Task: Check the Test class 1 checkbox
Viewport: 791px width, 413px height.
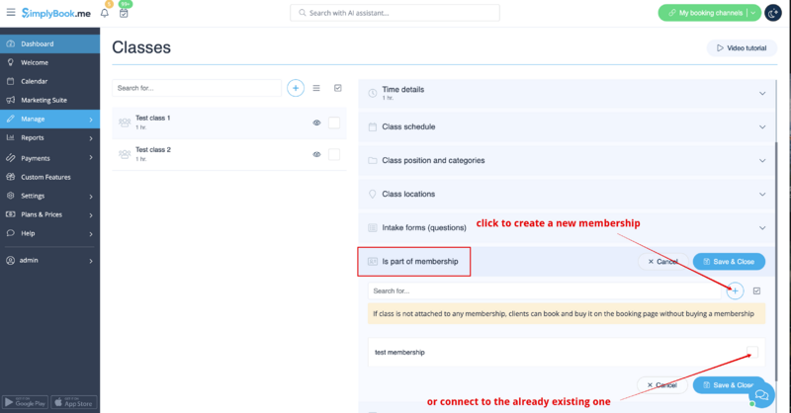Action: [x=334, y=123]
